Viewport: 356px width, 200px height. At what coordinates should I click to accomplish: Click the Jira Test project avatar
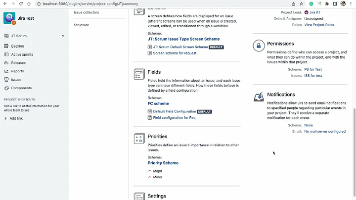[9, 18]
